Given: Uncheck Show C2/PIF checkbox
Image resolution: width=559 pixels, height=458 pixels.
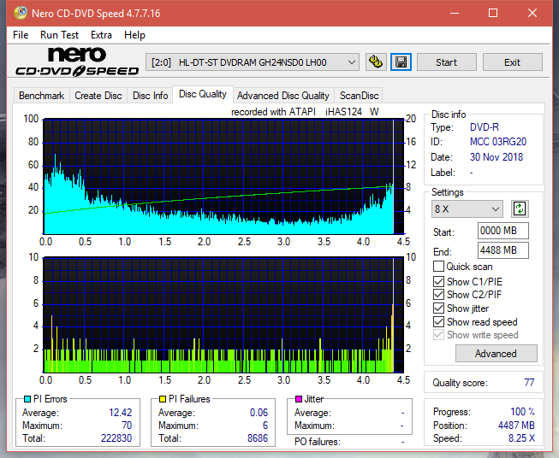Looking at the screenshot, I should [x=438, y=294].
